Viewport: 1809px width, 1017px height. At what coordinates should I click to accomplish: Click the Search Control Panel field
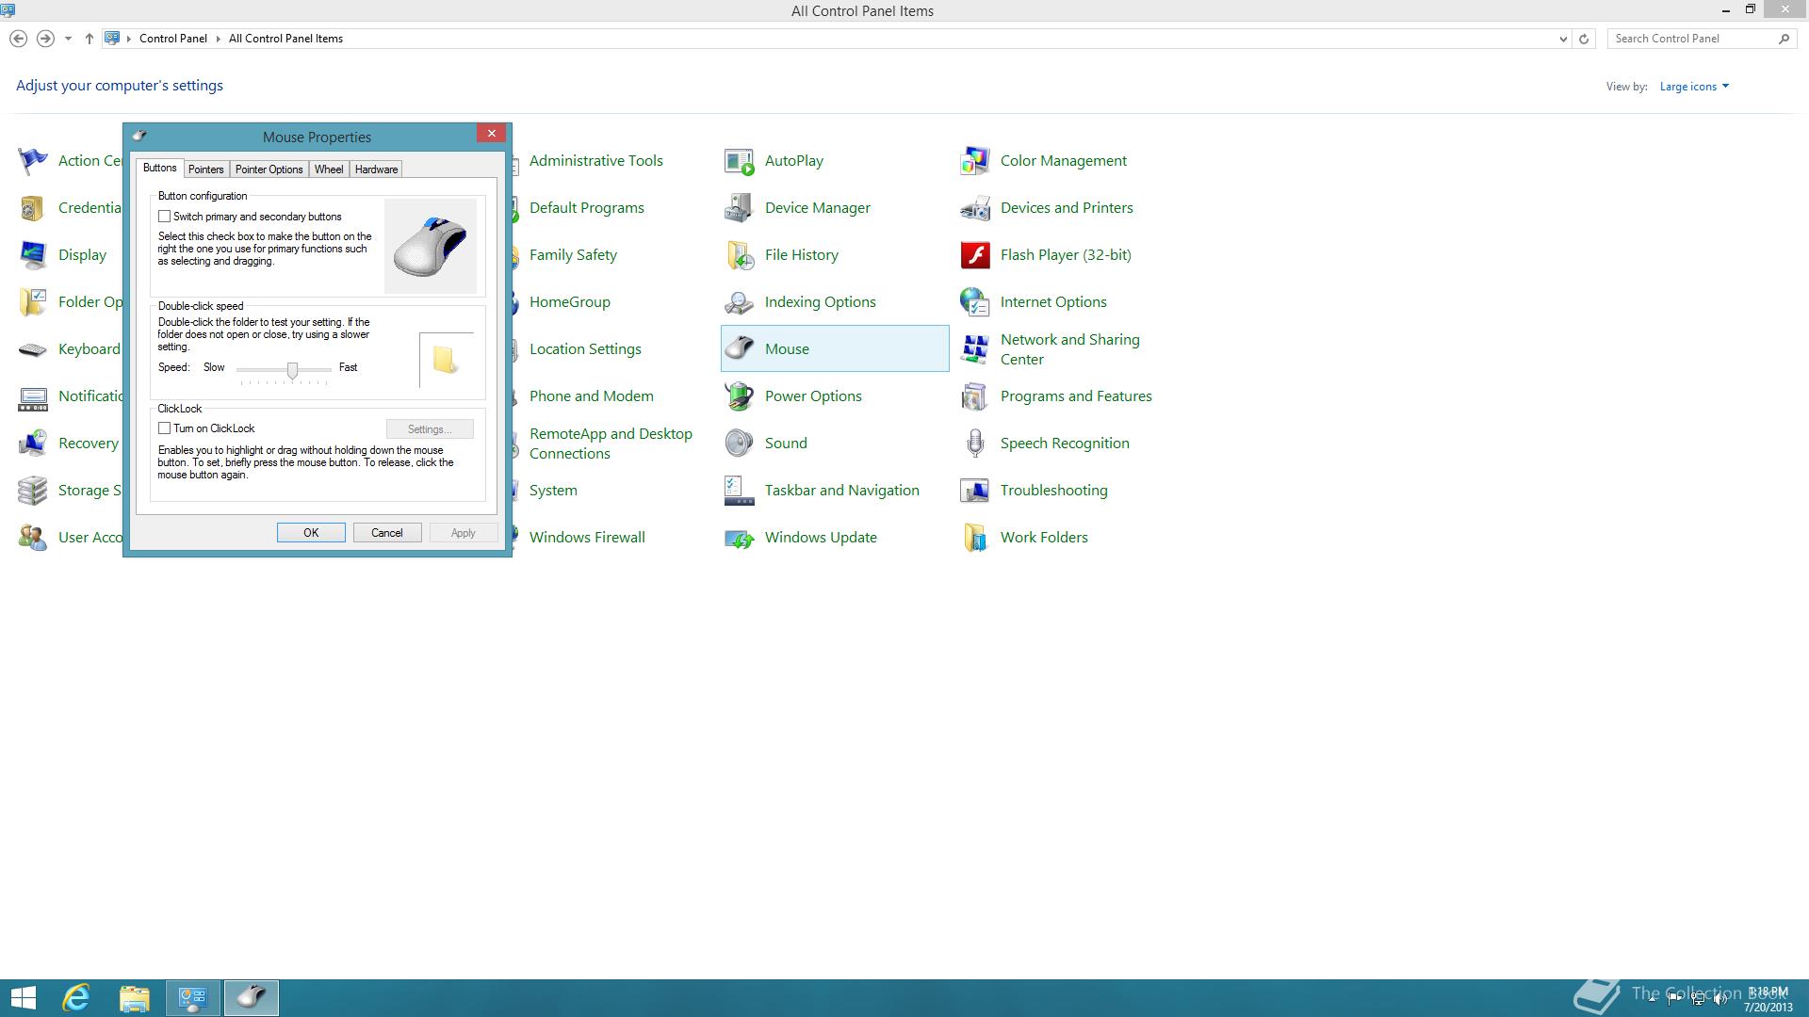(1691, 39)
